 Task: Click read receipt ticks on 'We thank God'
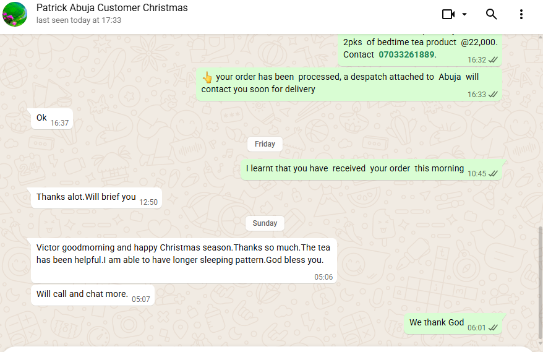tap(493, 328)
